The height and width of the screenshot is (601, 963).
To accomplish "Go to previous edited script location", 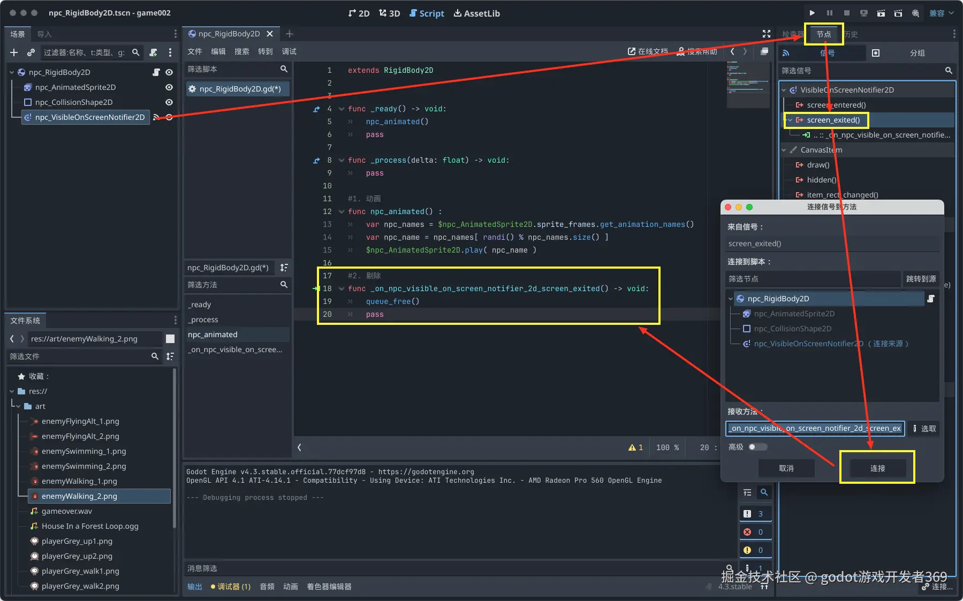I will (732, 51).
